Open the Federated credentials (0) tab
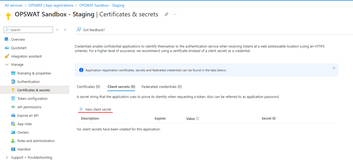Screen dimensions: 353x165 (x=162, y=87)
